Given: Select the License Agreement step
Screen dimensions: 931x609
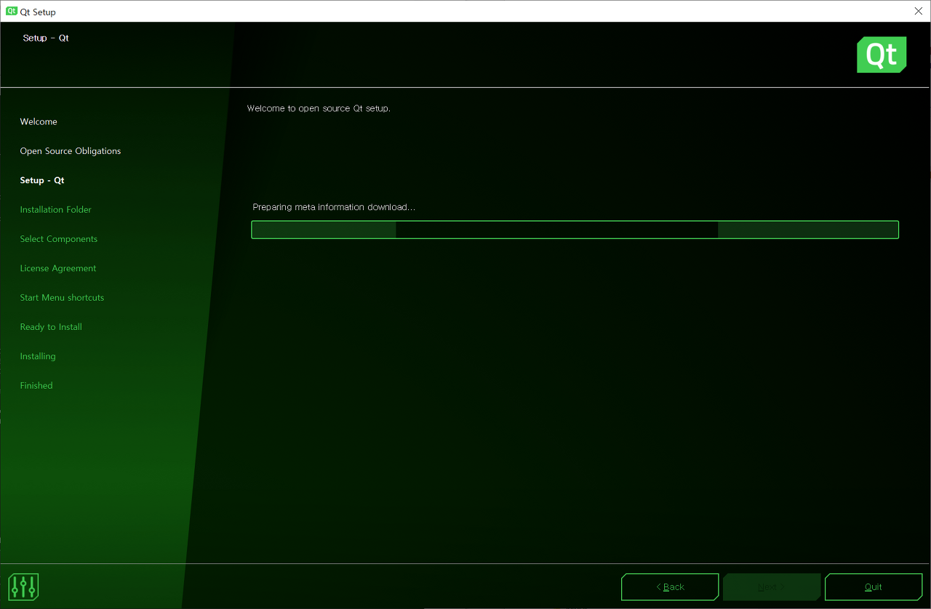Looking at the screenshot, I should click(x=58, y=268).
